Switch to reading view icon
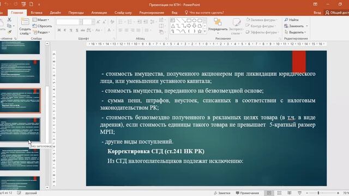Screen dimensions: 349x196 pyautogui.click(x=290, y=193)
